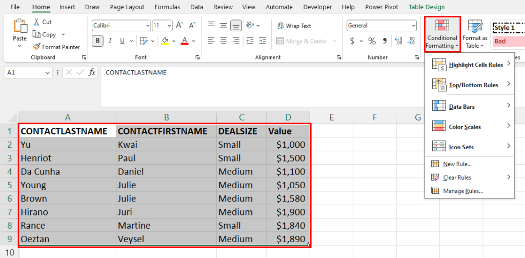Increase the indent
This screenshot has width=525, height=258.
point(262,41)
